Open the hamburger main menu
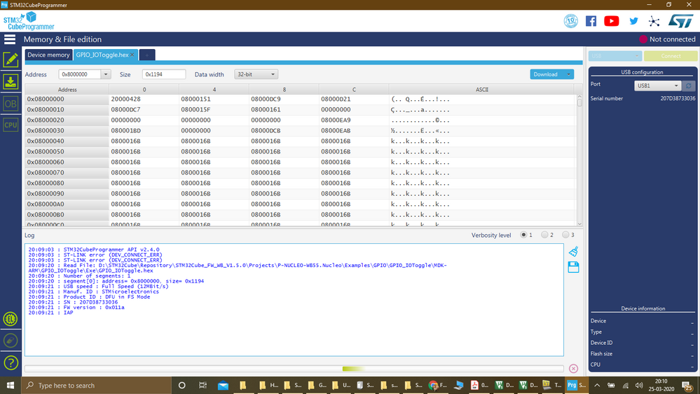 (10, 39)
